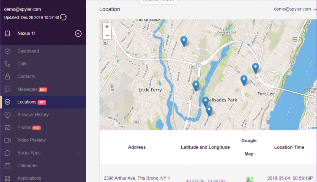Image resolution: width=317 pixels, height=182 pixels.
Task: Click the demo@spyier.com sidebar account email
Action: coord(22,9)
